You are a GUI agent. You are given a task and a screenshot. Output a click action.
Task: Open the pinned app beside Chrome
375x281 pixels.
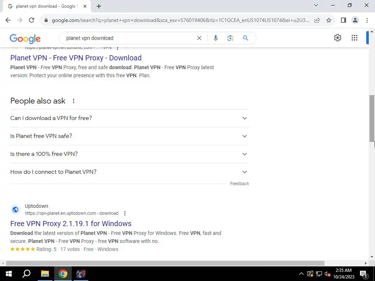tap(81, 274)
